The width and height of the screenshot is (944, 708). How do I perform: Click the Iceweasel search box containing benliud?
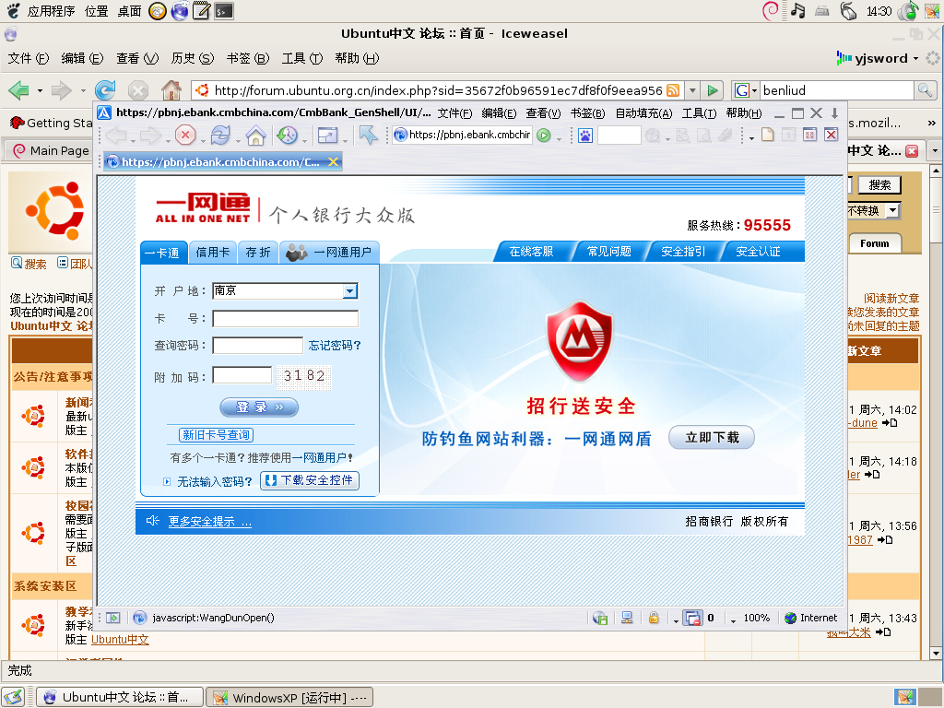pyautogui.click(x=837, y=90)
